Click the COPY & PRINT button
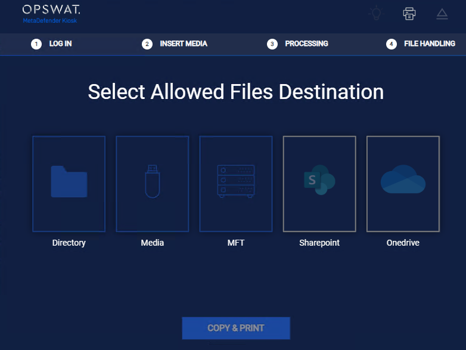466x350 pixels. 236,328
